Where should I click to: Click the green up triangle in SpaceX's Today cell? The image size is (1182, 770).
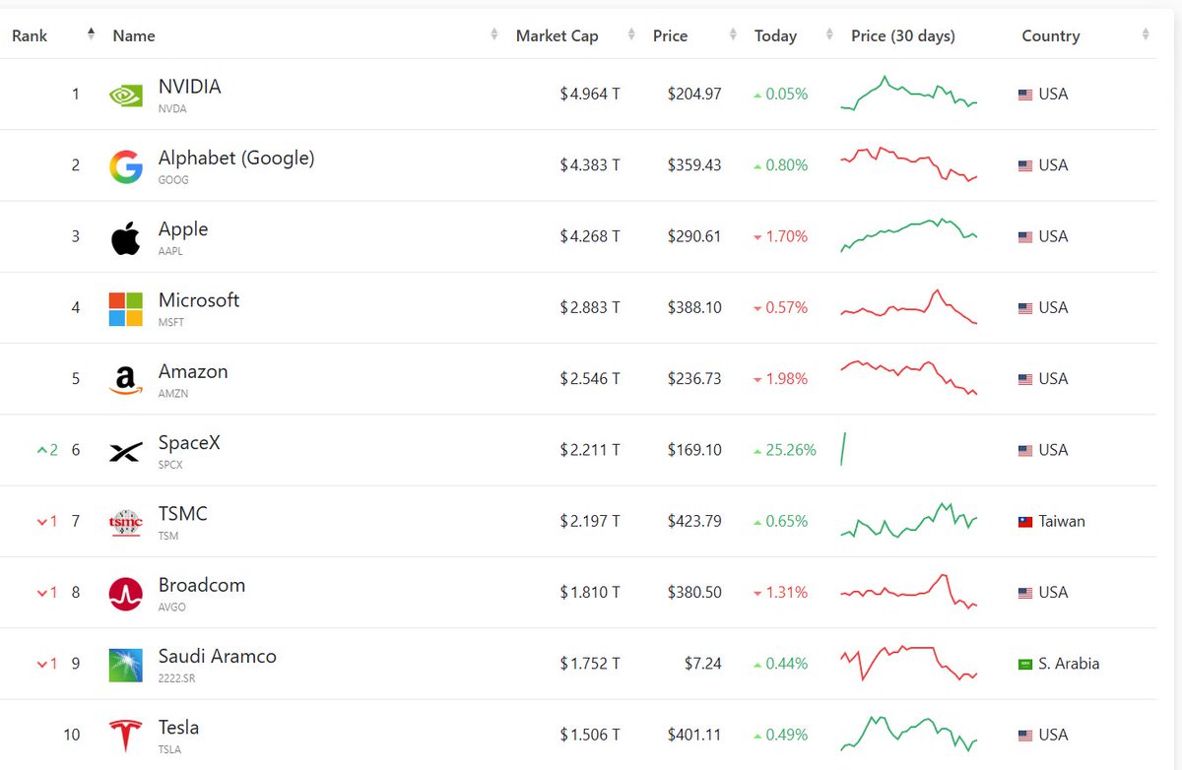point(757,451)
